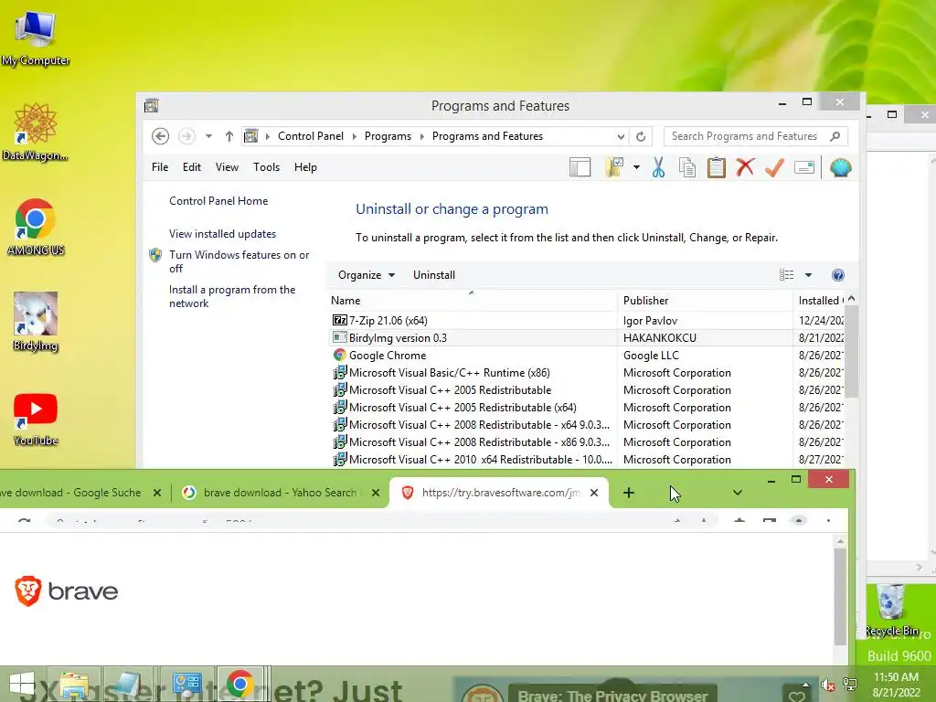Image resolution: width=936 pixels, height=702 pixels.
Task: Open the Edit menu
Action: pos(192,168)
